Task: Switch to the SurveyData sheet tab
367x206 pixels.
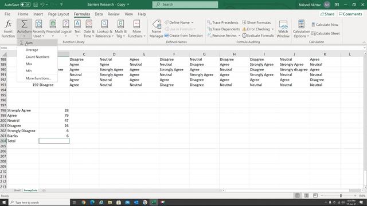Action: coord(30,191)
